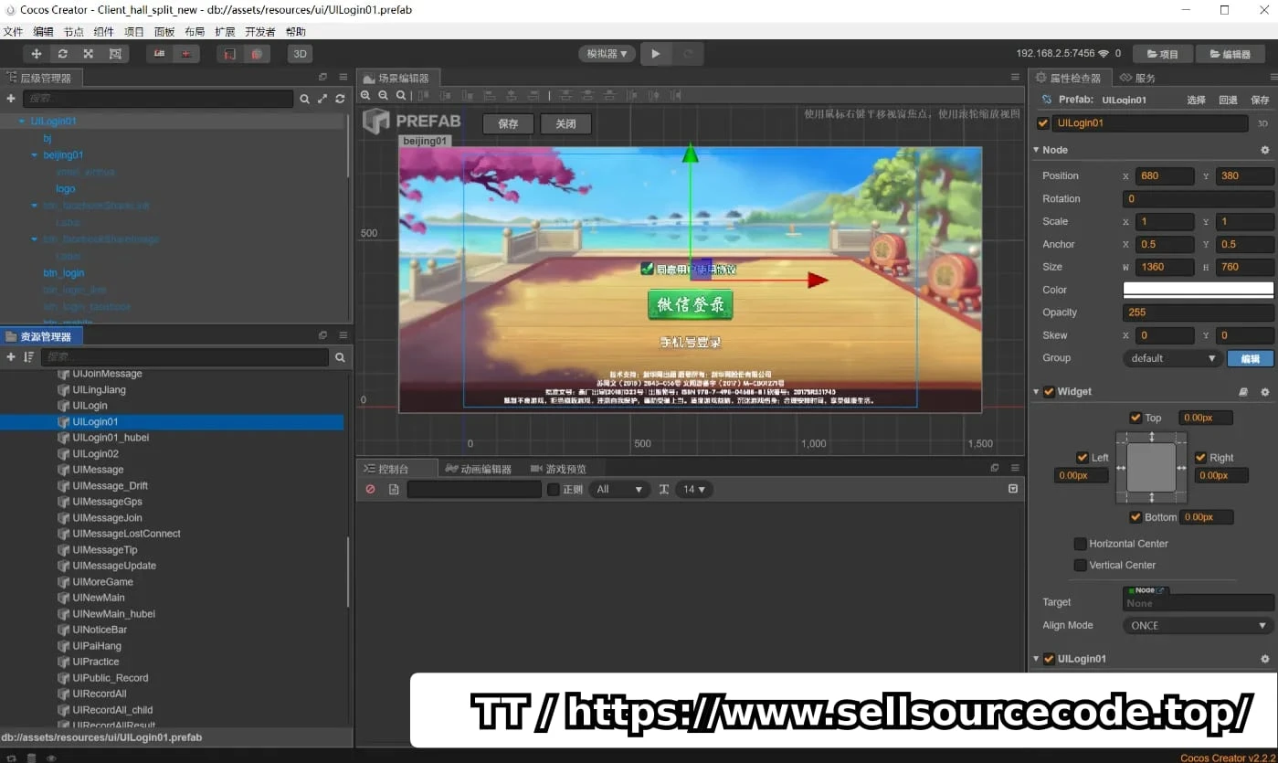Open the 开发者 menu
Screen dimensions: 1278x763
[260, 32]
